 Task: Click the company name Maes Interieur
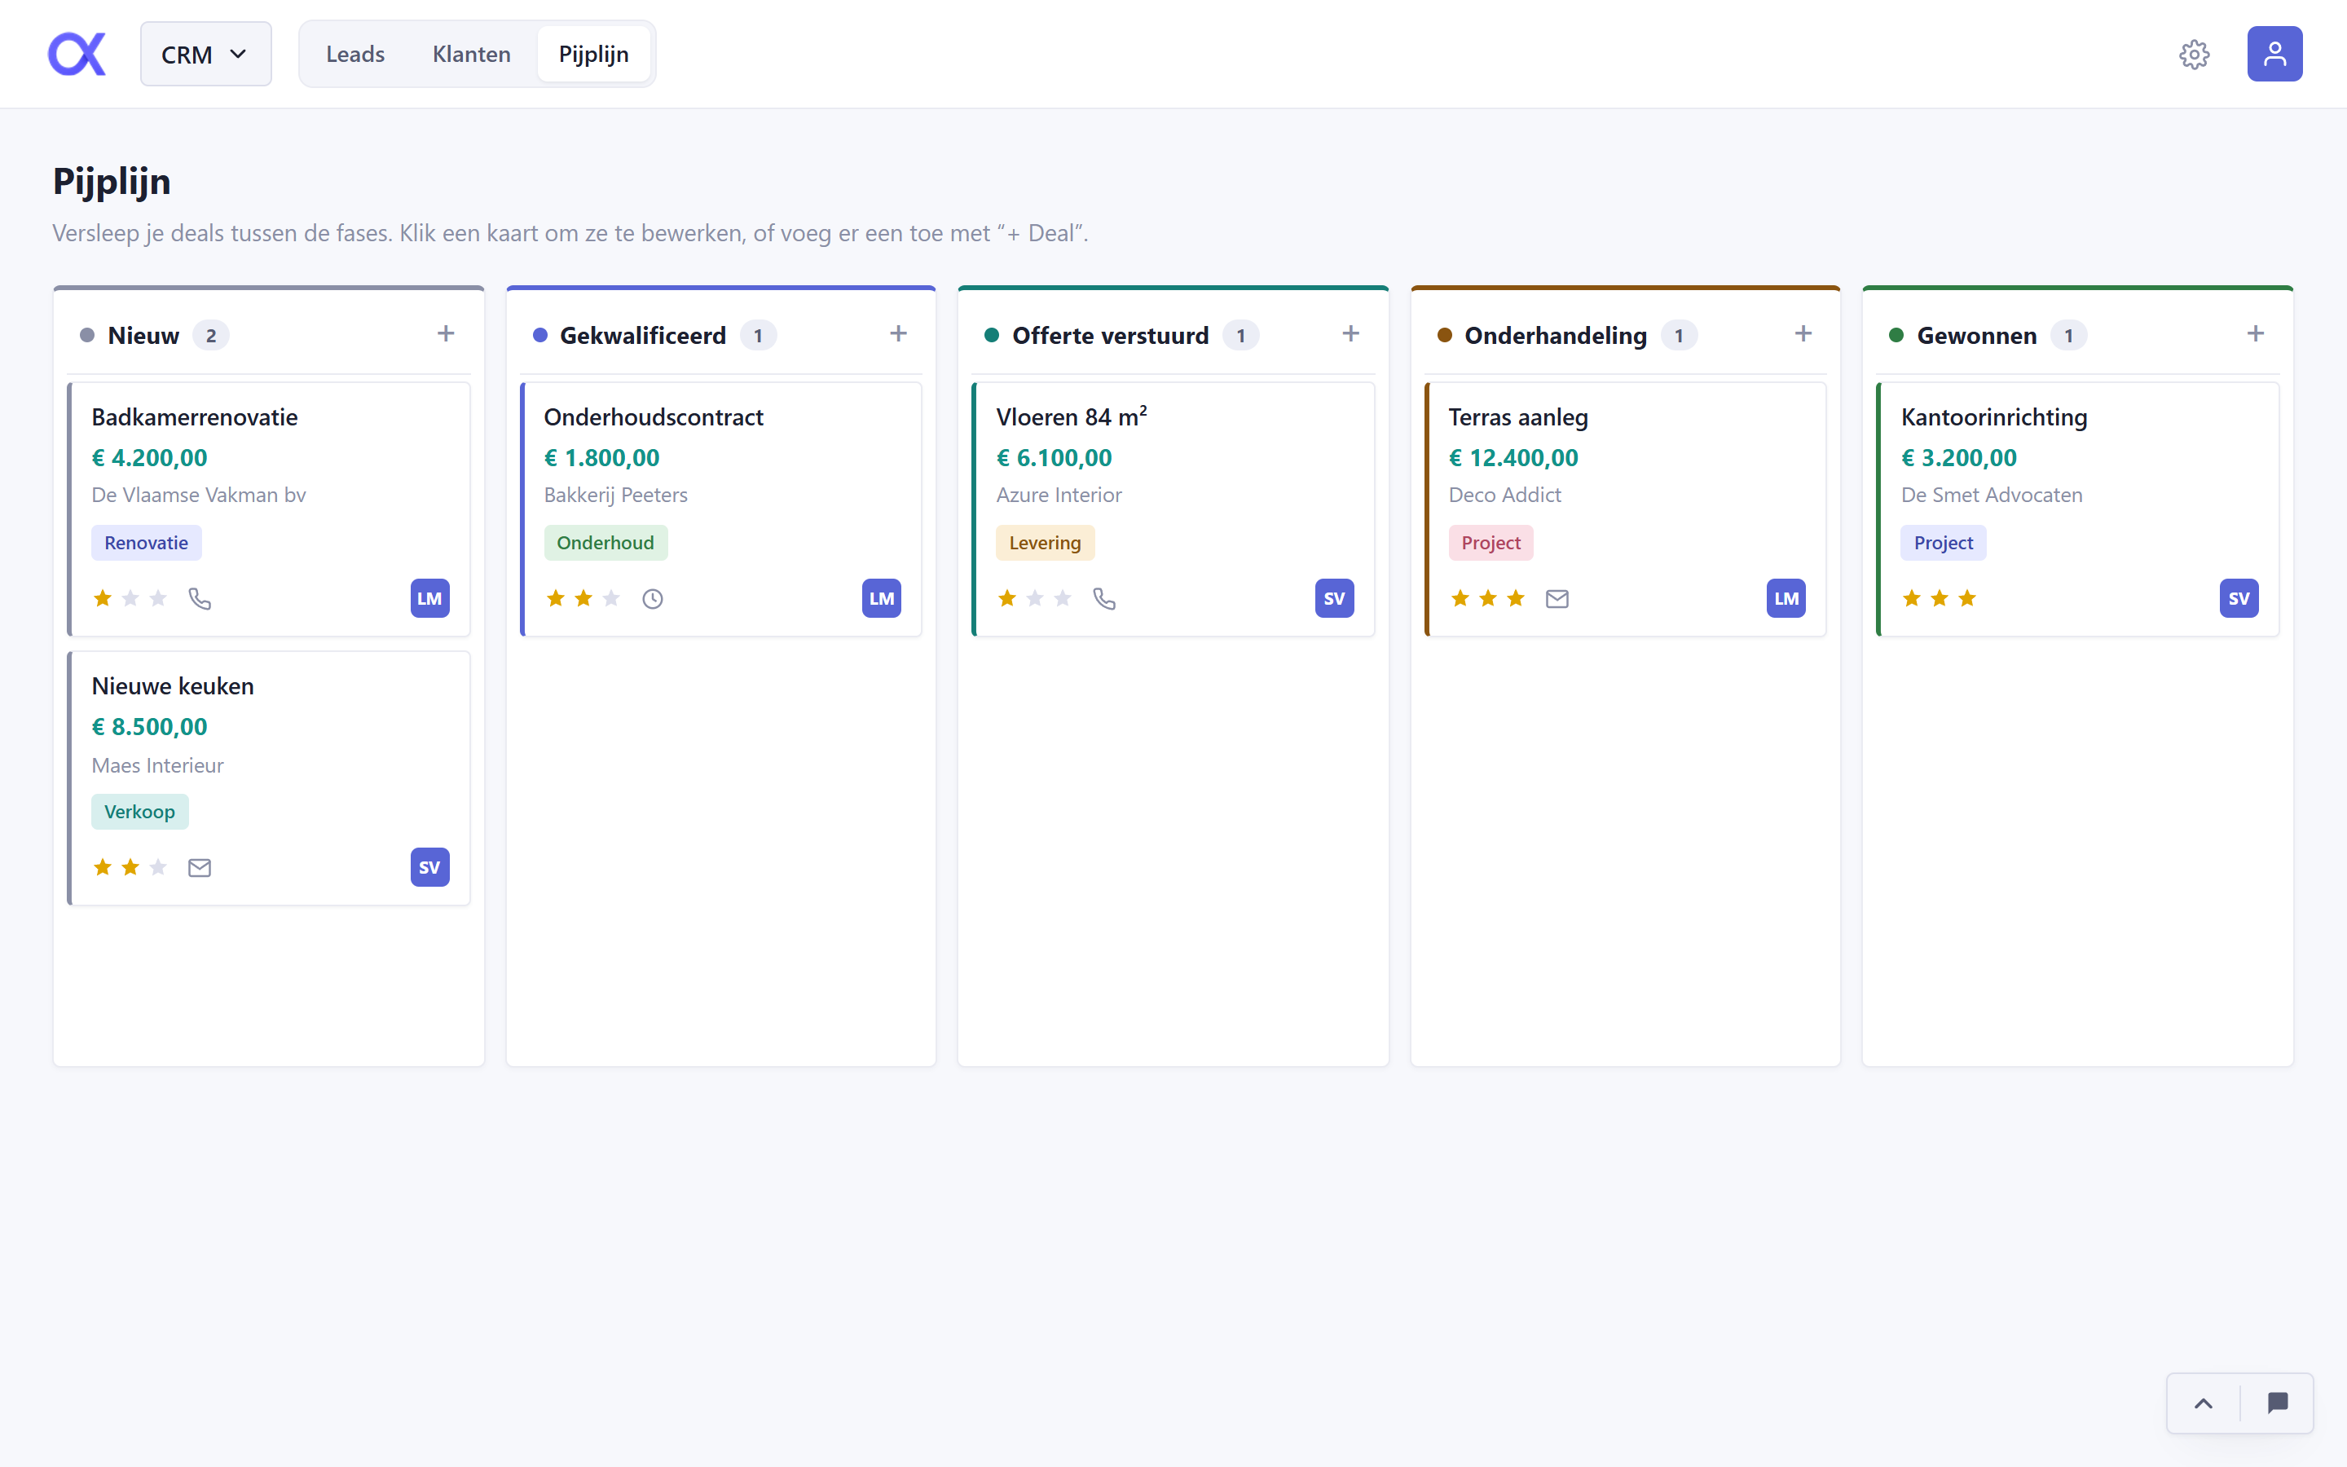158,765
